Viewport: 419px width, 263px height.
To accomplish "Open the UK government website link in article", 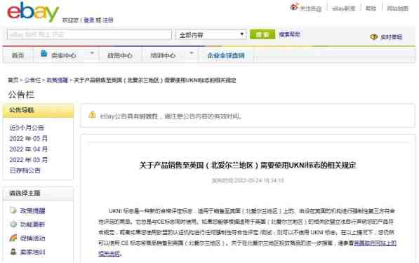I will click(x=375, y=243).
